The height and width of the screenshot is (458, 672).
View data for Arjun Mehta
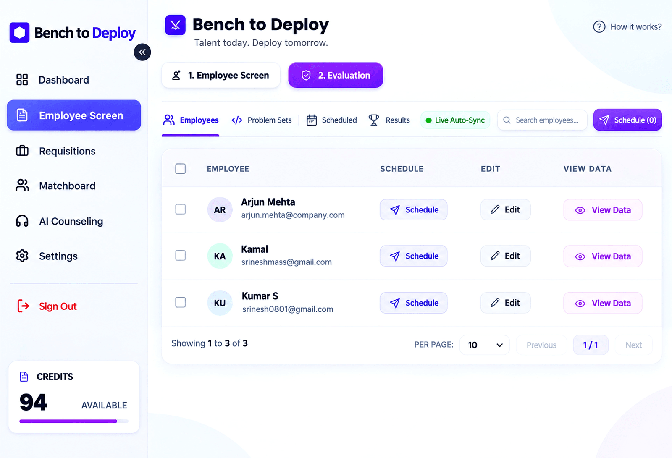point(603,210)
